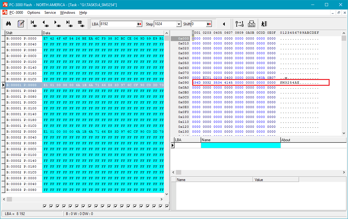Click the Data column header
Image resolution: width=348 pixels, height=219 pixels.
[x=103, y=33]
